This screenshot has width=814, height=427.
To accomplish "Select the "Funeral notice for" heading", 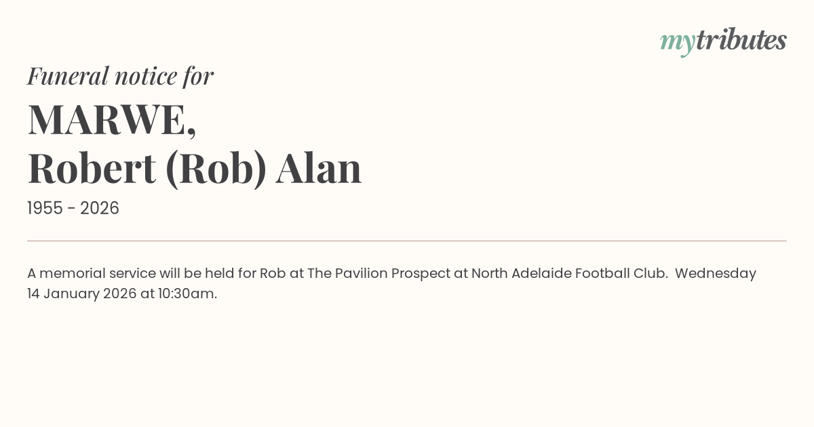I will click(x=120, y=76).
